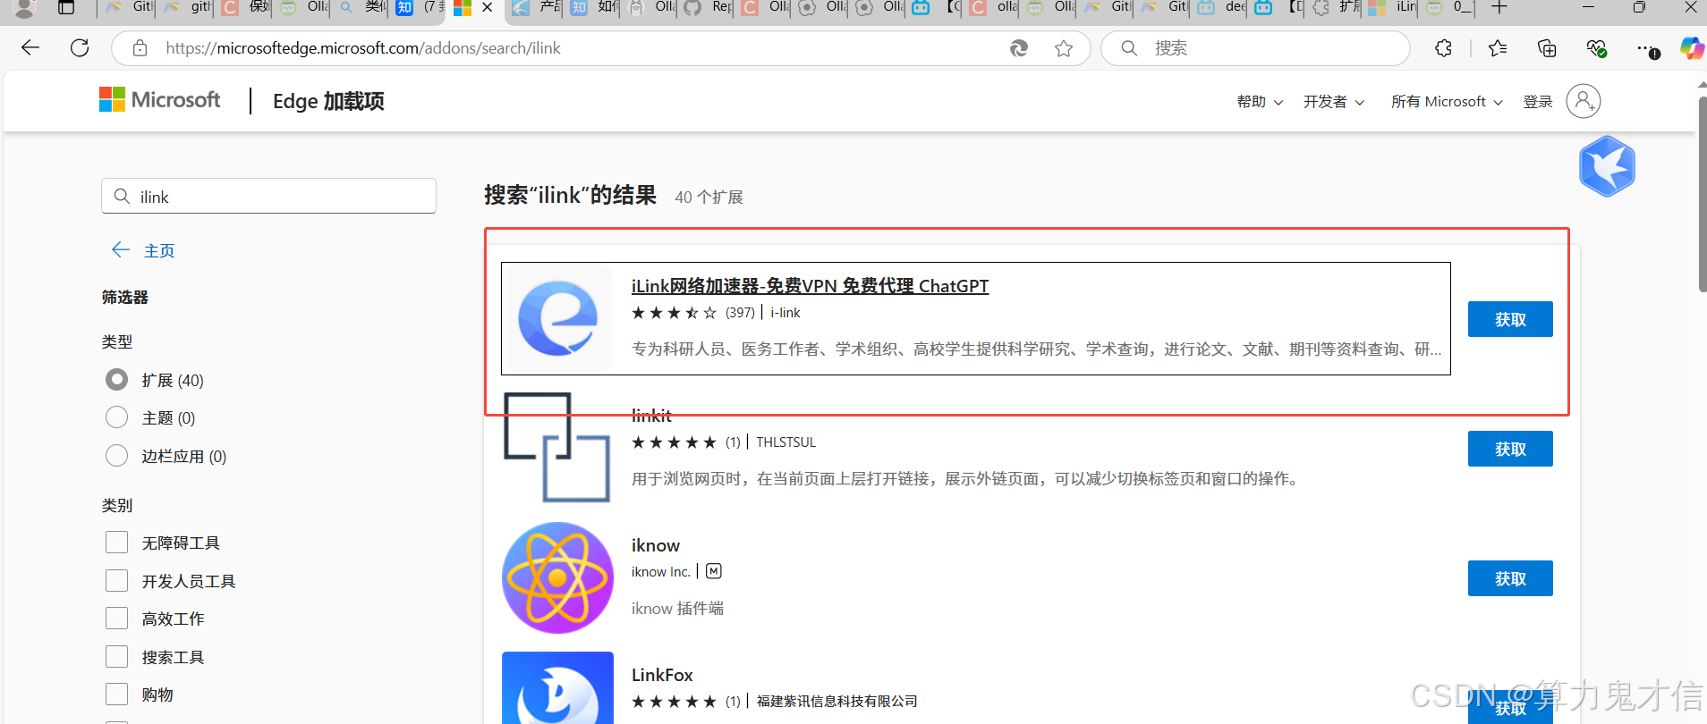1707x724 pixels.
Task: Open the browser profile avatar in tab bar
Action: tap(24, 8)
